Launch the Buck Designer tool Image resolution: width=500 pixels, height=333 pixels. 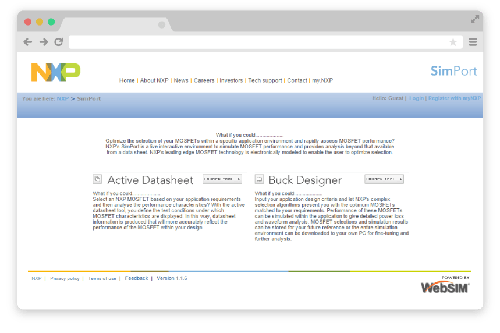pos(384,179)
